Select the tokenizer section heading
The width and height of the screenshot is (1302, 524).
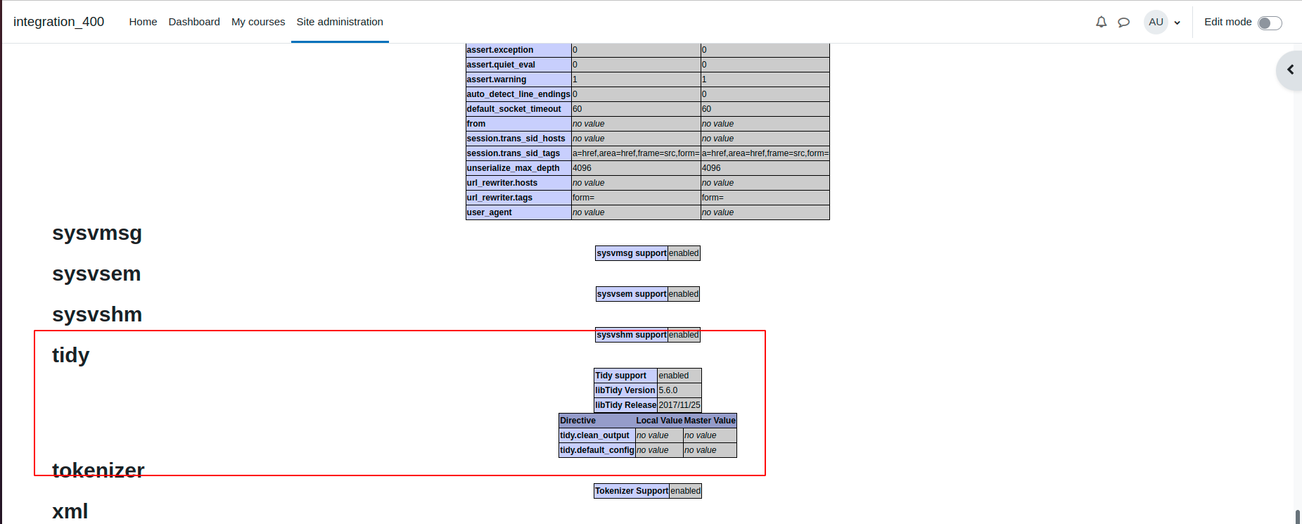click(x=98, y=471)
